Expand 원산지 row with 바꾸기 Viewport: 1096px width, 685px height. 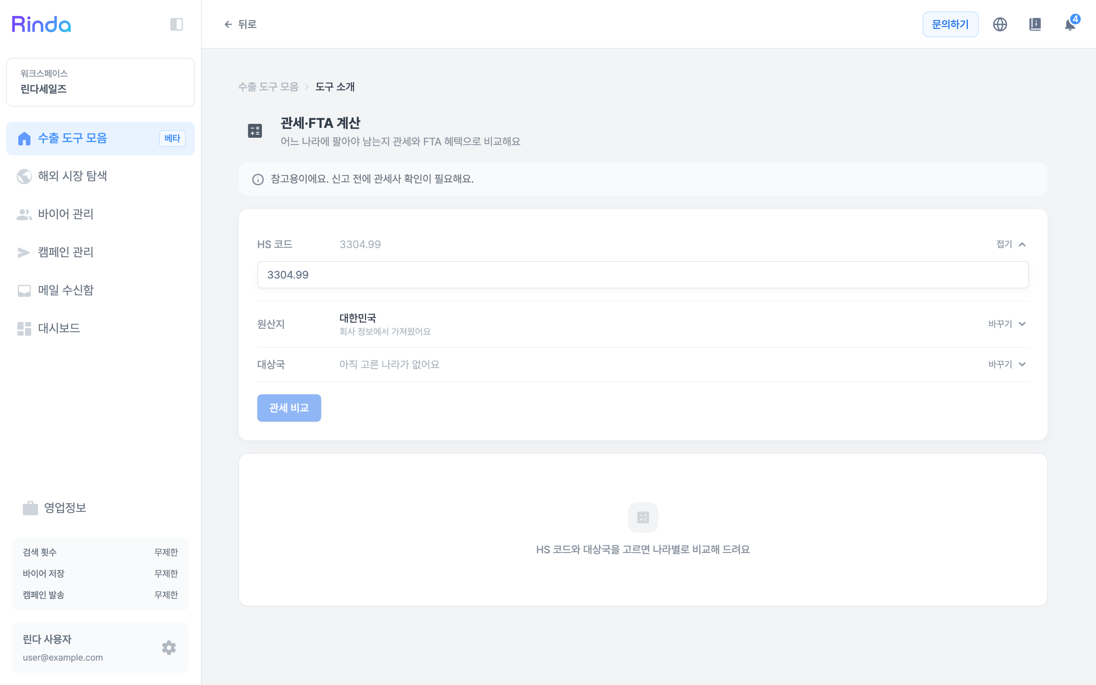coord(1007,324)
